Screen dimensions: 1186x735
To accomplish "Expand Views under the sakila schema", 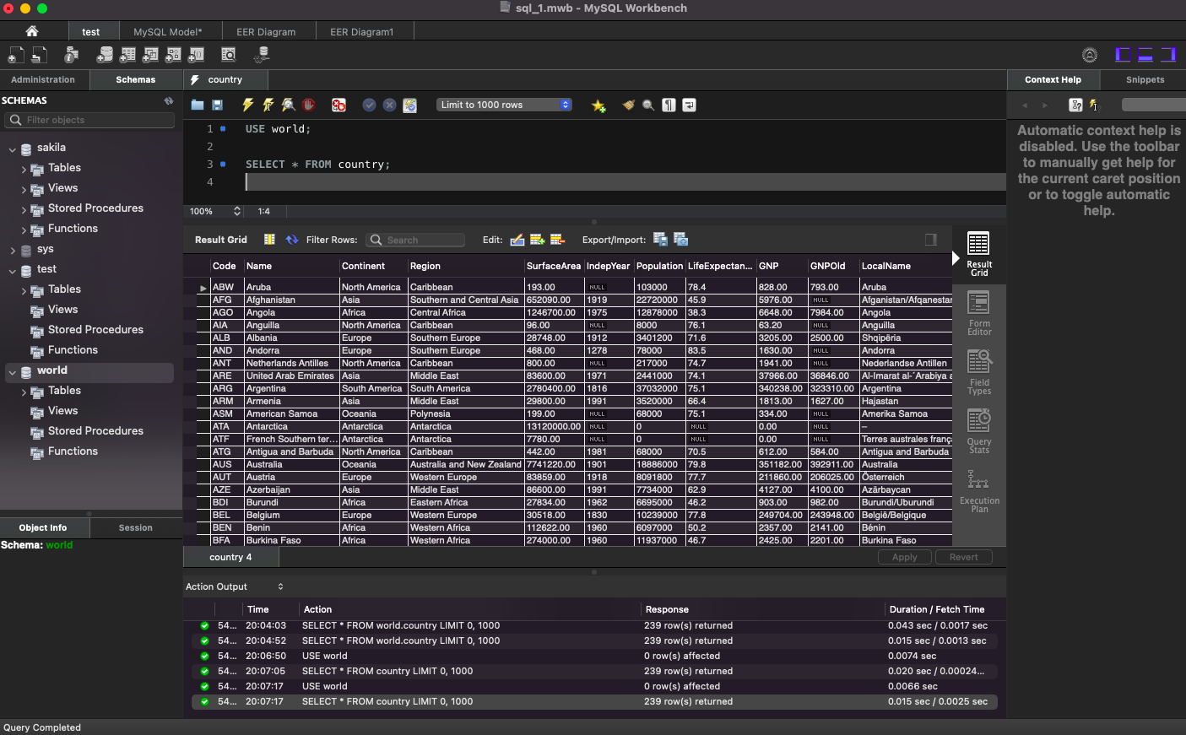I will click(24, 190).
